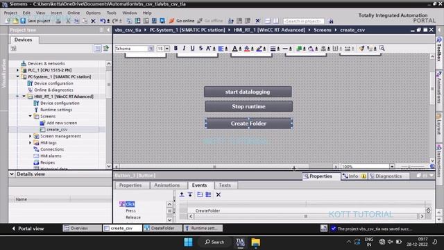
Task: Toggle Bold text formatting
Action: (x=176, y=48)
